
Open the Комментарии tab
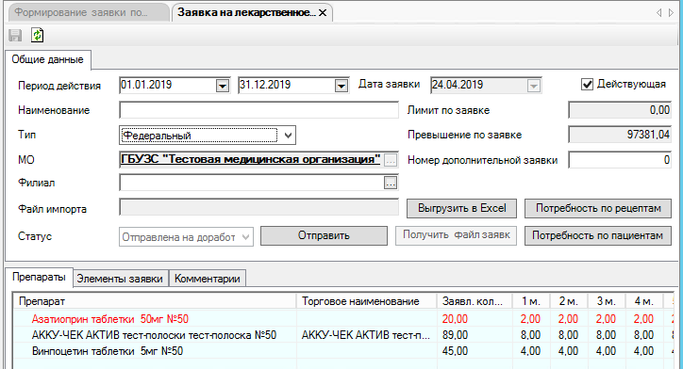coord(208,279)
